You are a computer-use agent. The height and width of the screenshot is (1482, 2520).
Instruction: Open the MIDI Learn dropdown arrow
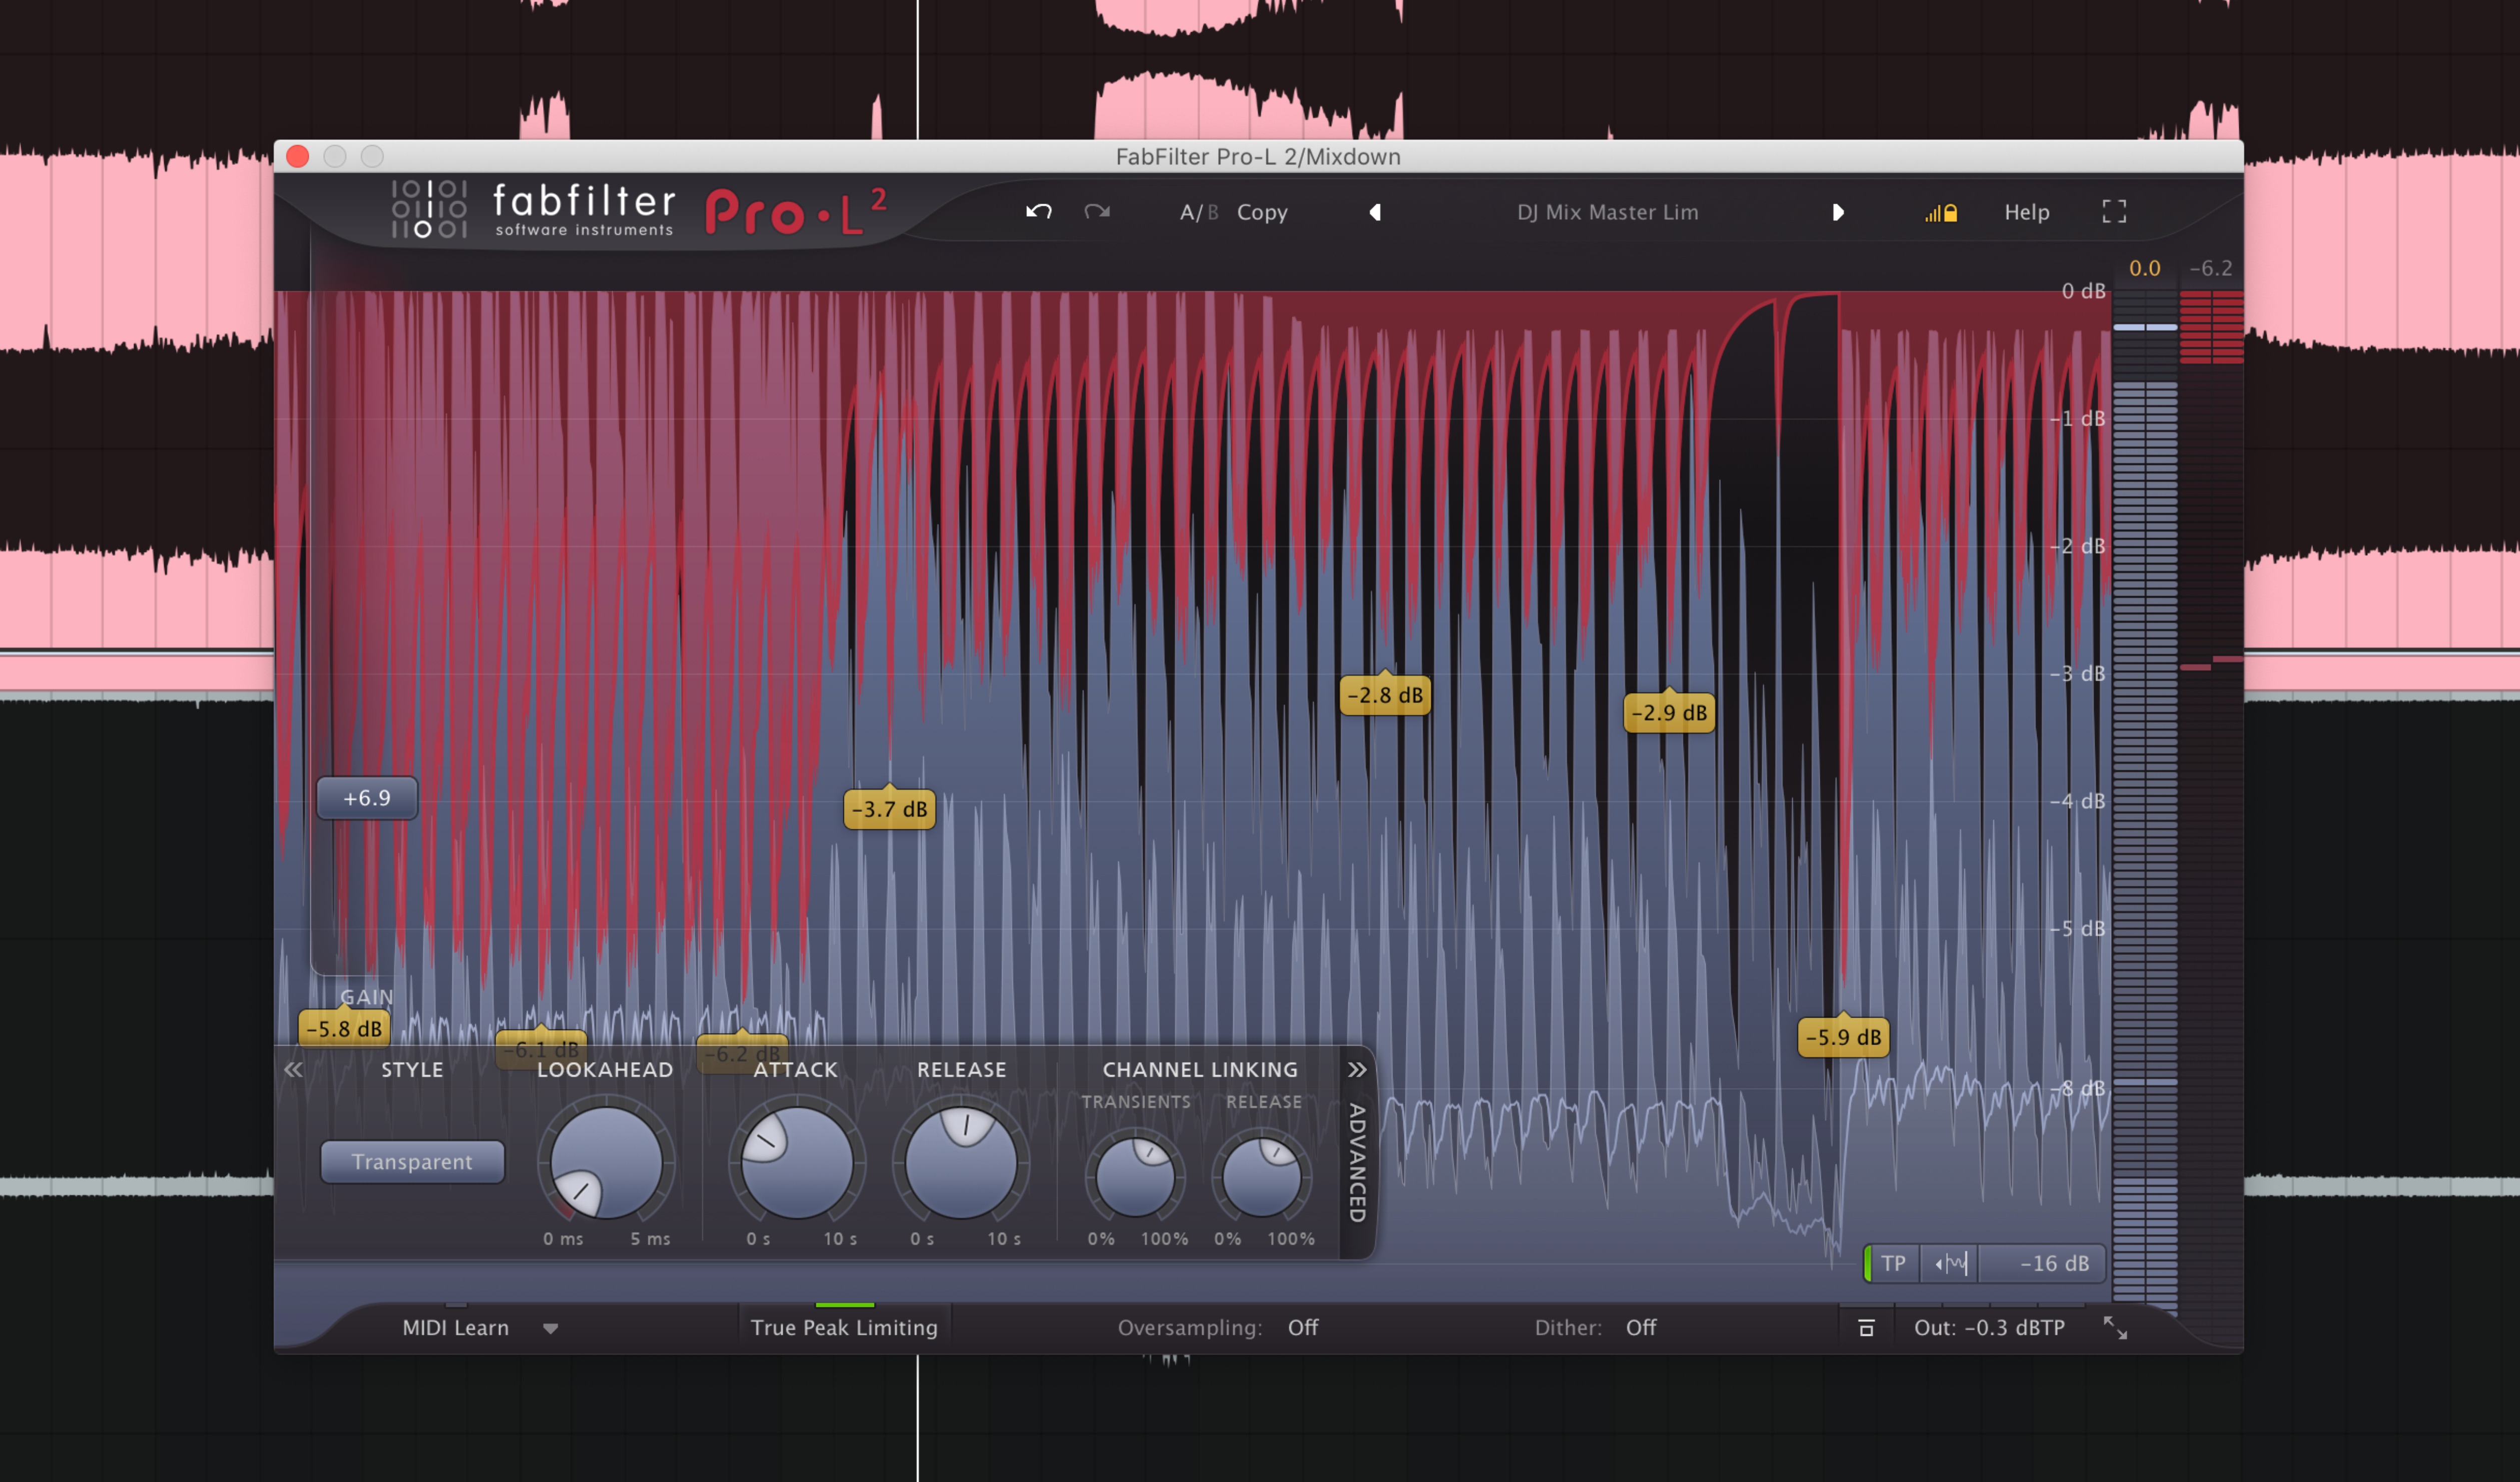pyautogui.click(x=550, y=1328)
